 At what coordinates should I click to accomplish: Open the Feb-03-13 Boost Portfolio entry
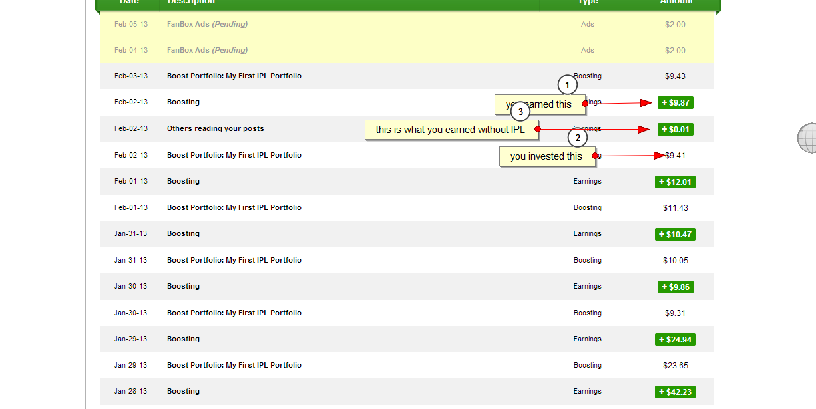point(234,76)
